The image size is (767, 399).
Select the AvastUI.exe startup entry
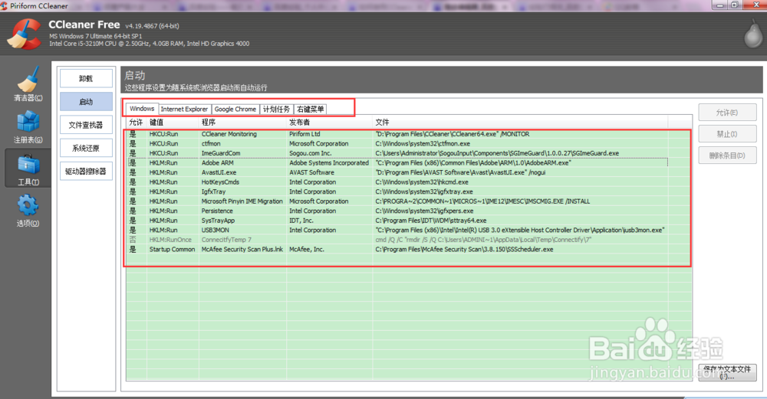click(x=397, y=172)
